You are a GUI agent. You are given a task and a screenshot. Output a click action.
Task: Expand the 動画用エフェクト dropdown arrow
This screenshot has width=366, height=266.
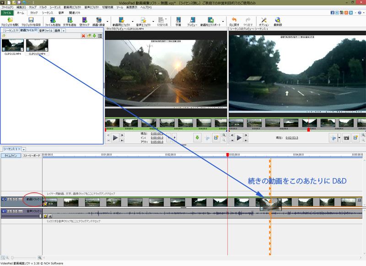click(133, 22)
